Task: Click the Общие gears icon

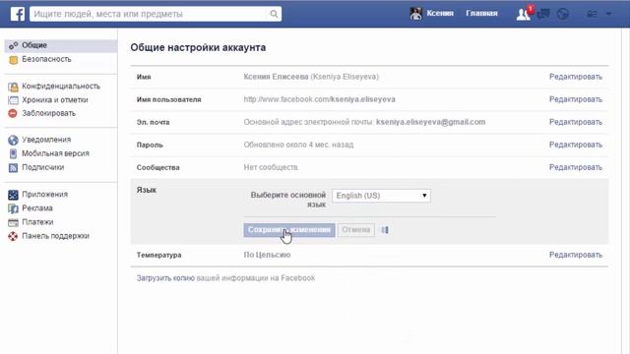Action: (13, 46)
